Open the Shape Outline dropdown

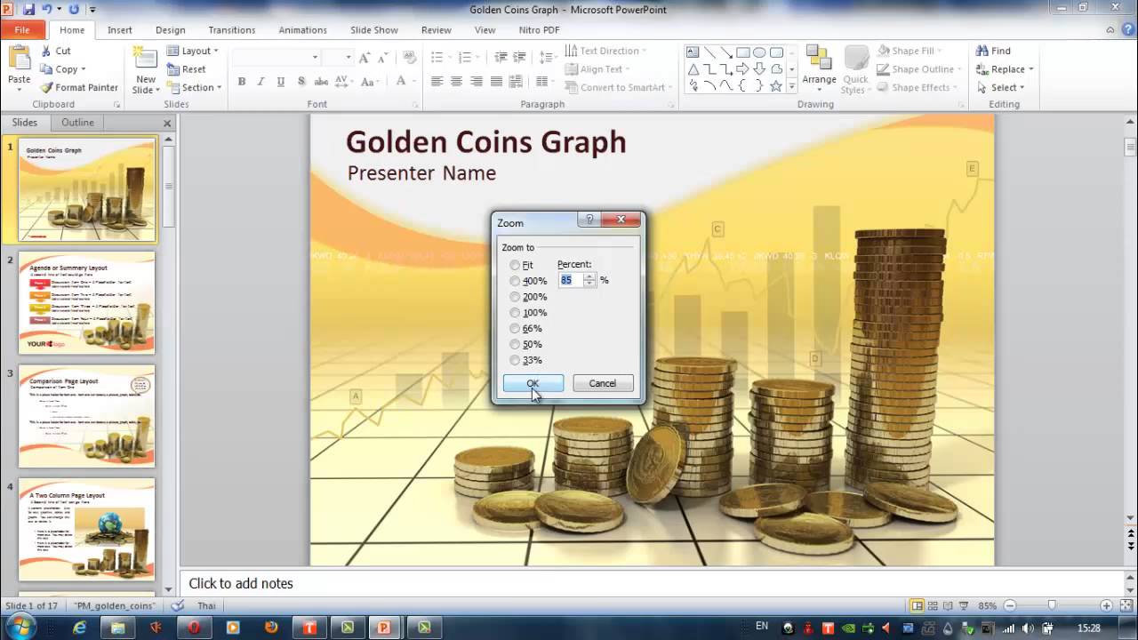[920, 69]
